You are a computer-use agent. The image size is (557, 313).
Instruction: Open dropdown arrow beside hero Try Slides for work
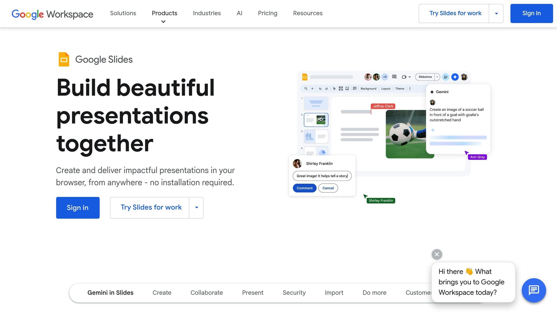coord(196,208)
